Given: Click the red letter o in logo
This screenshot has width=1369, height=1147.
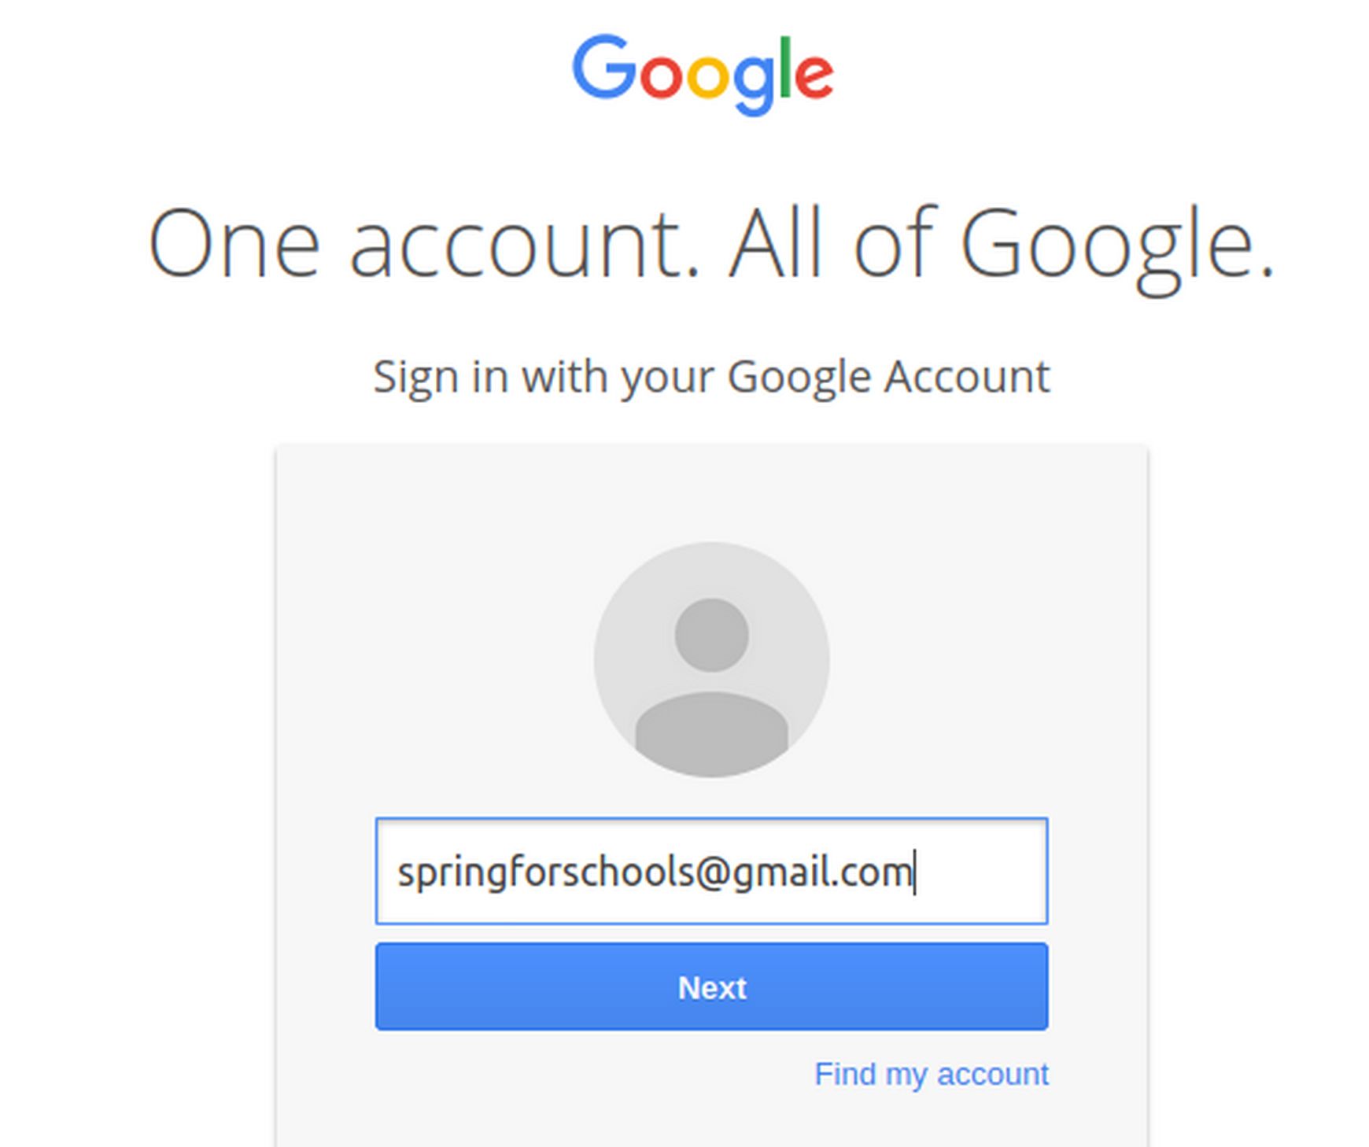Looking at the screenshot, I should coord(662,77).
